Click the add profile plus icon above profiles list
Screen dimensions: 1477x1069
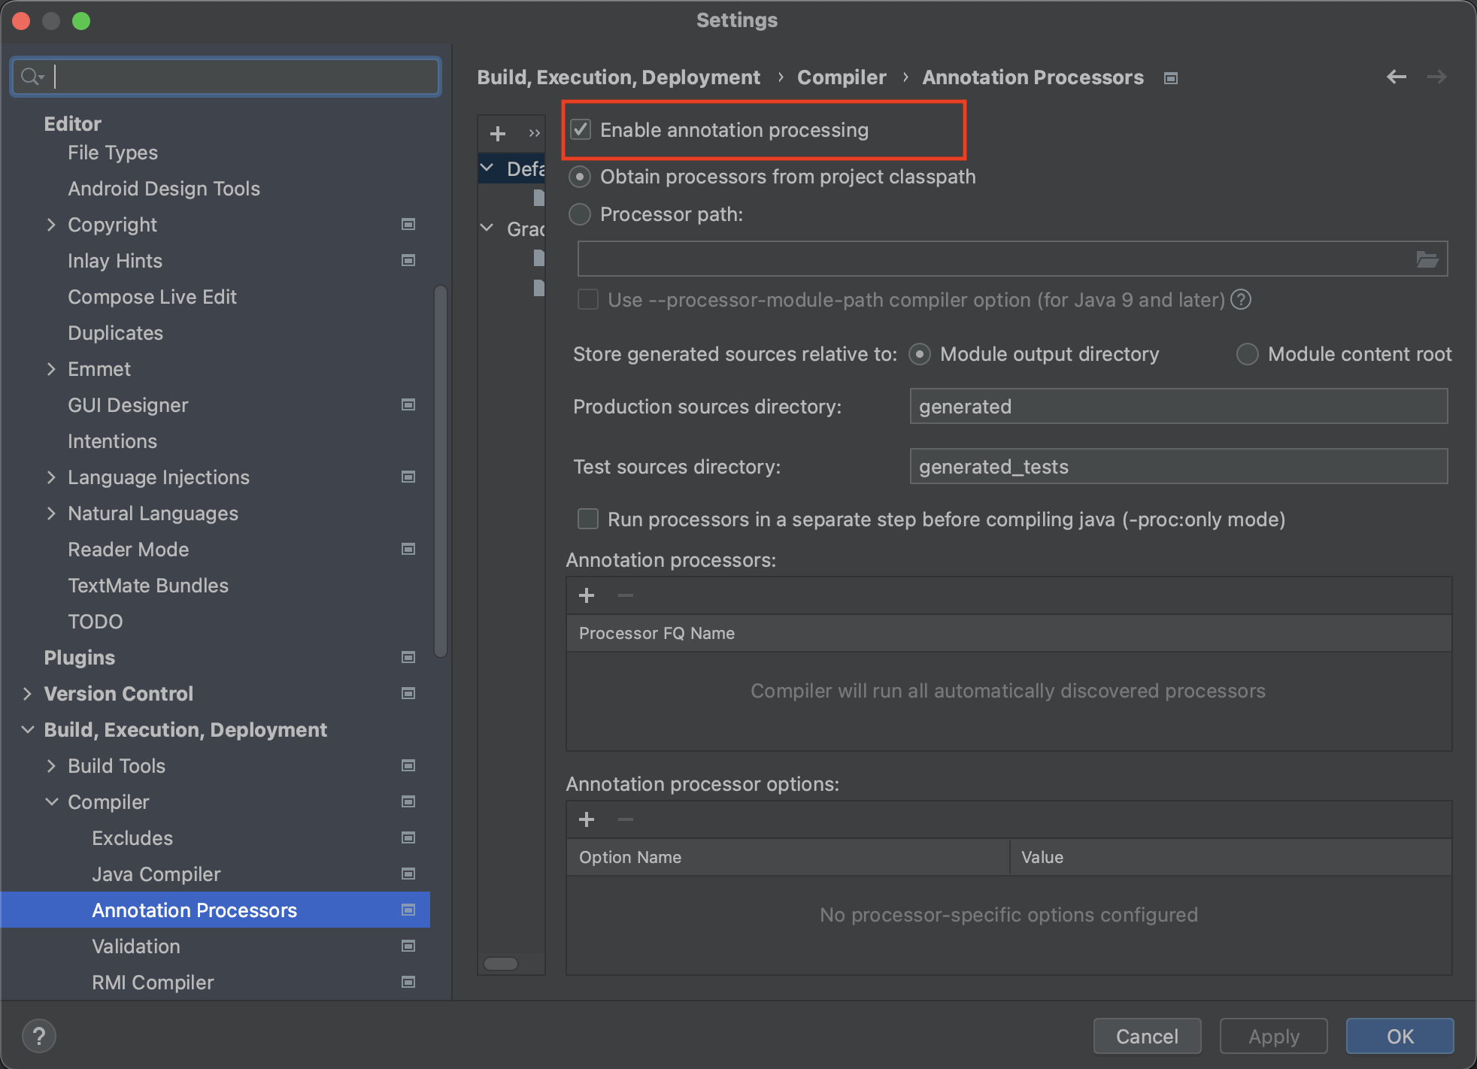(x=497, y=134)
